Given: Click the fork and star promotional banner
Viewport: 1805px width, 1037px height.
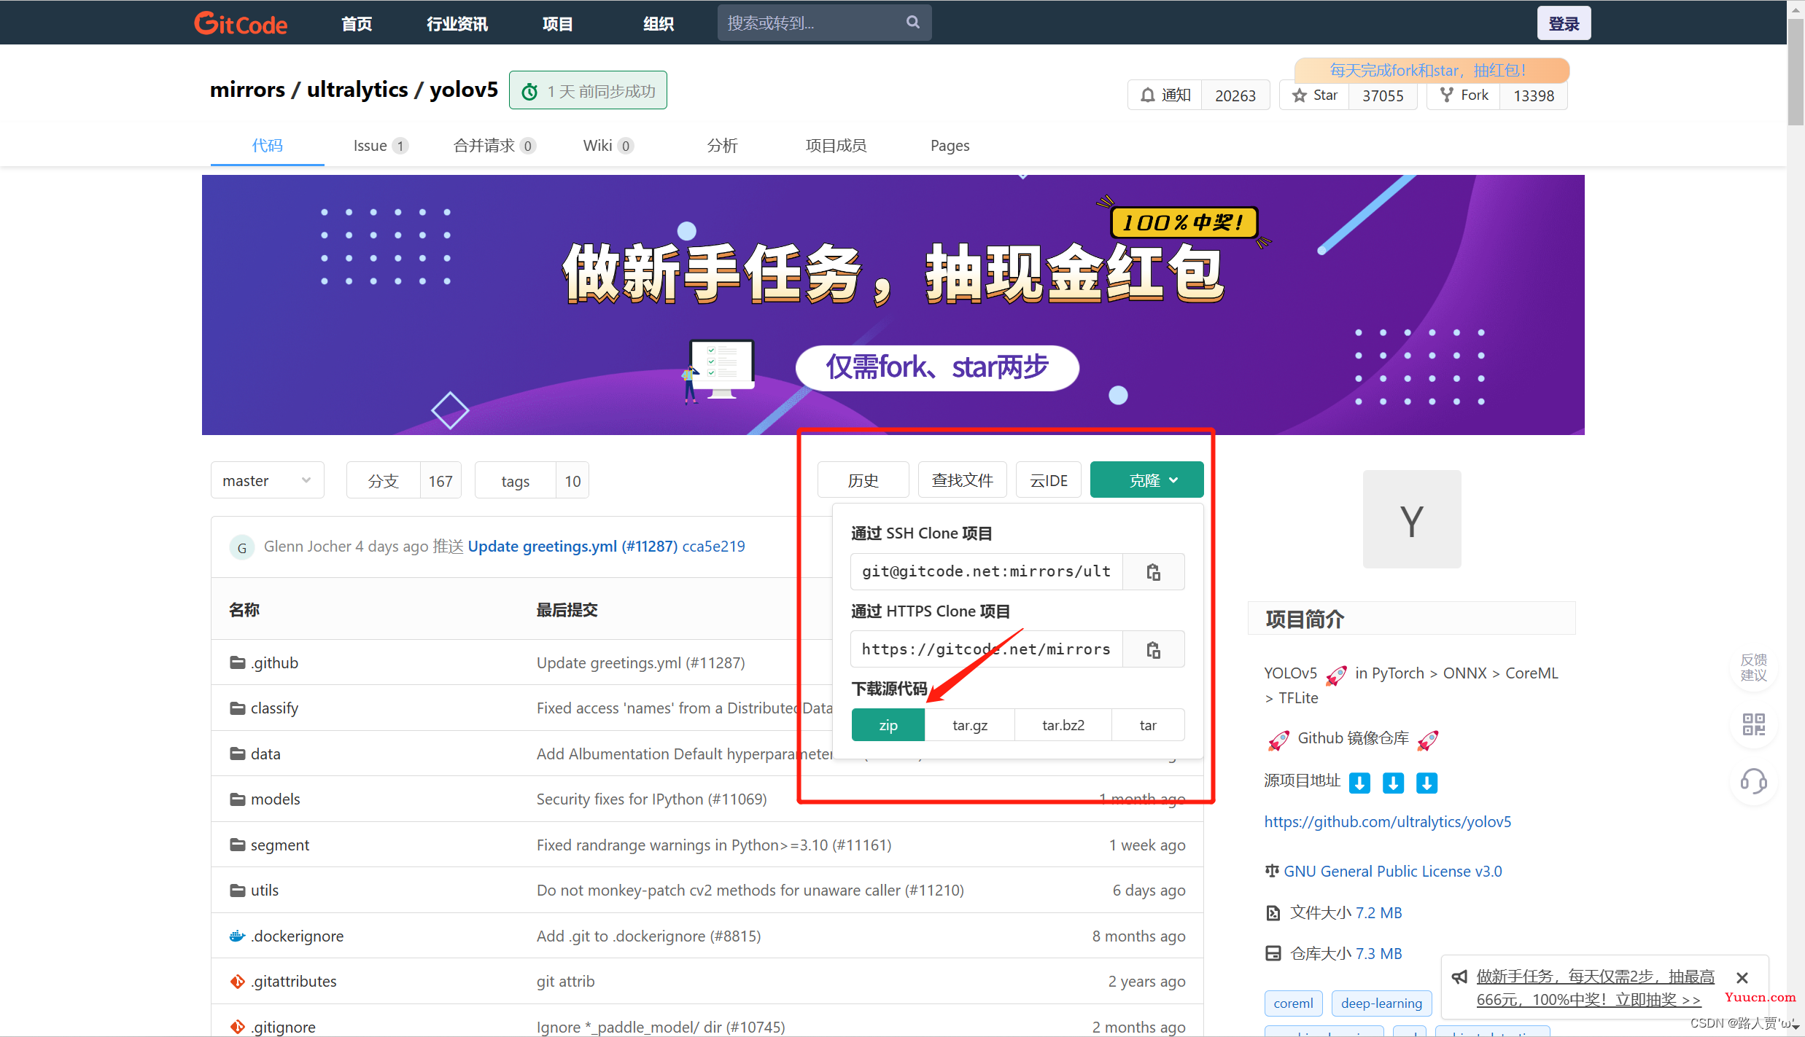Looking at the screenshot, I should pyautogui.click(x=893, y=305).
